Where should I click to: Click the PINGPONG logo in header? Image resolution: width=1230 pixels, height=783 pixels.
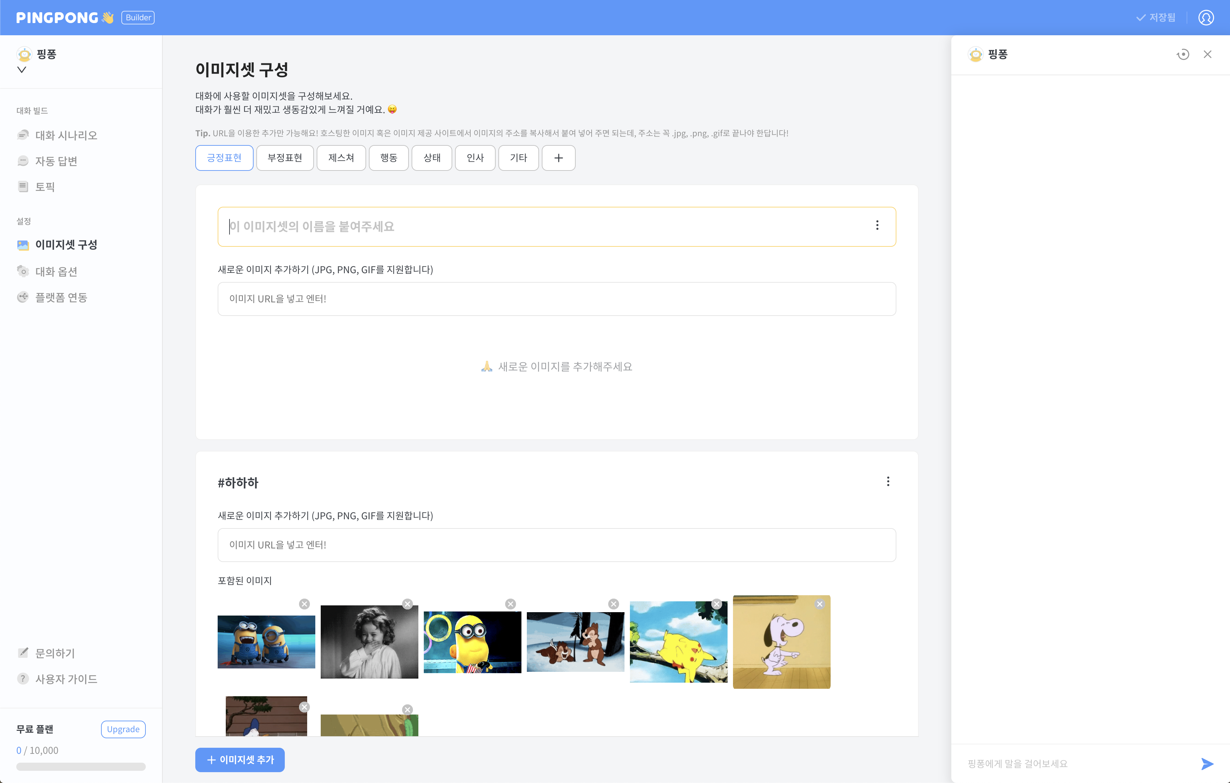65,17
